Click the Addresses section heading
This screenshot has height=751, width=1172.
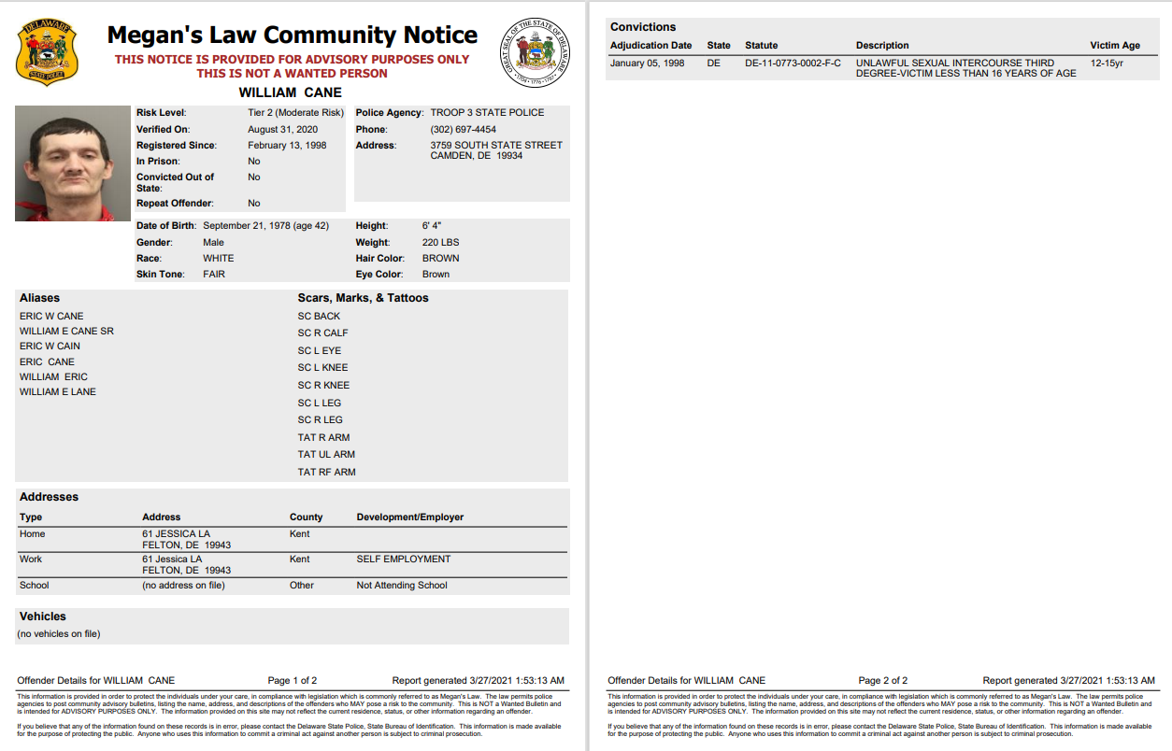click(50, 497)
